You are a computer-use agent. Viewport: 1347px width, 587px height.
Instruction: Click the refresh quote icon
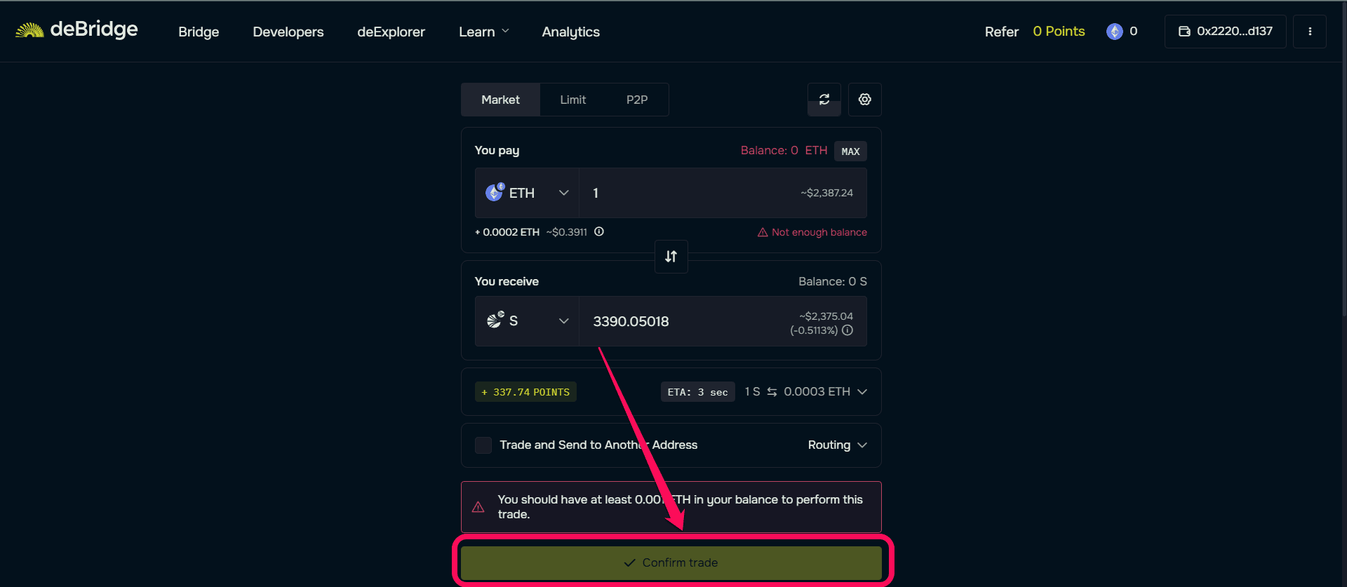pyautogui.click(x=824, y=100)
